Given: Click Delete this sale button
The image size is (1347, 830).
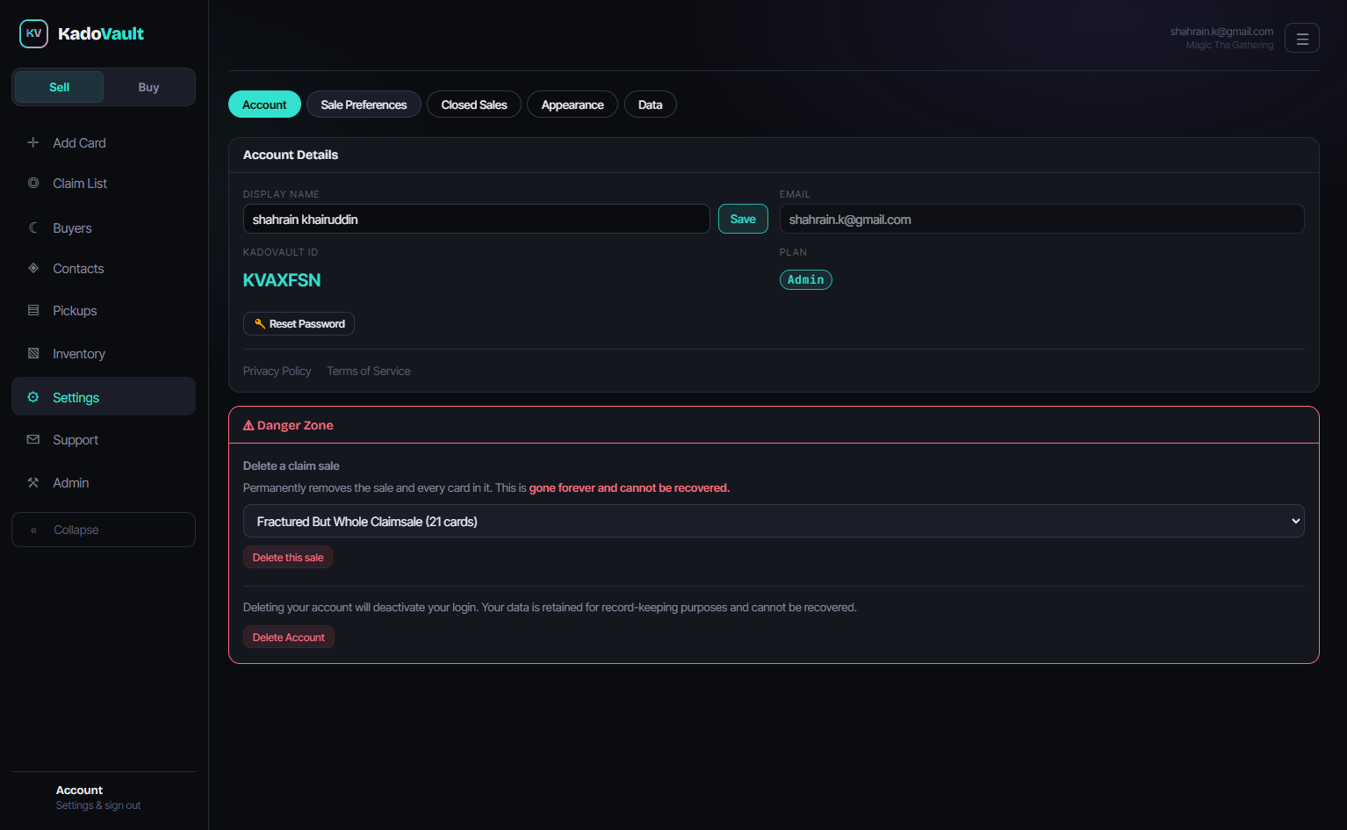Looking at the screenshot, I should [x=288, y=557].
